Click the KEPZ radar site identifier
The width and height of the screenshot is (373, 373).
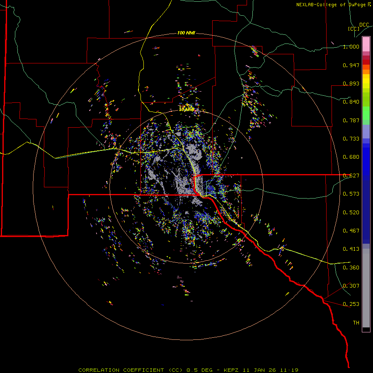(x=232, y=370)
